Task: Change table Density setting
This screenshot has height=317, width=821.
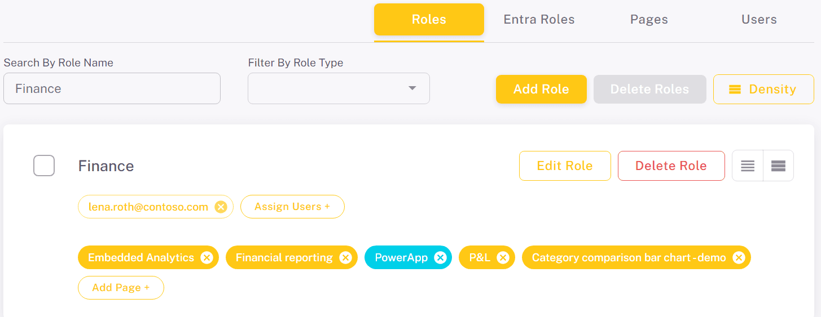Action: coord(763,89)
